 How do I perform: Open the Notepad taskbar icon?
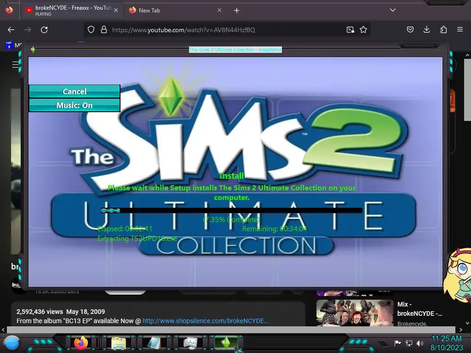tap(154, 343)
